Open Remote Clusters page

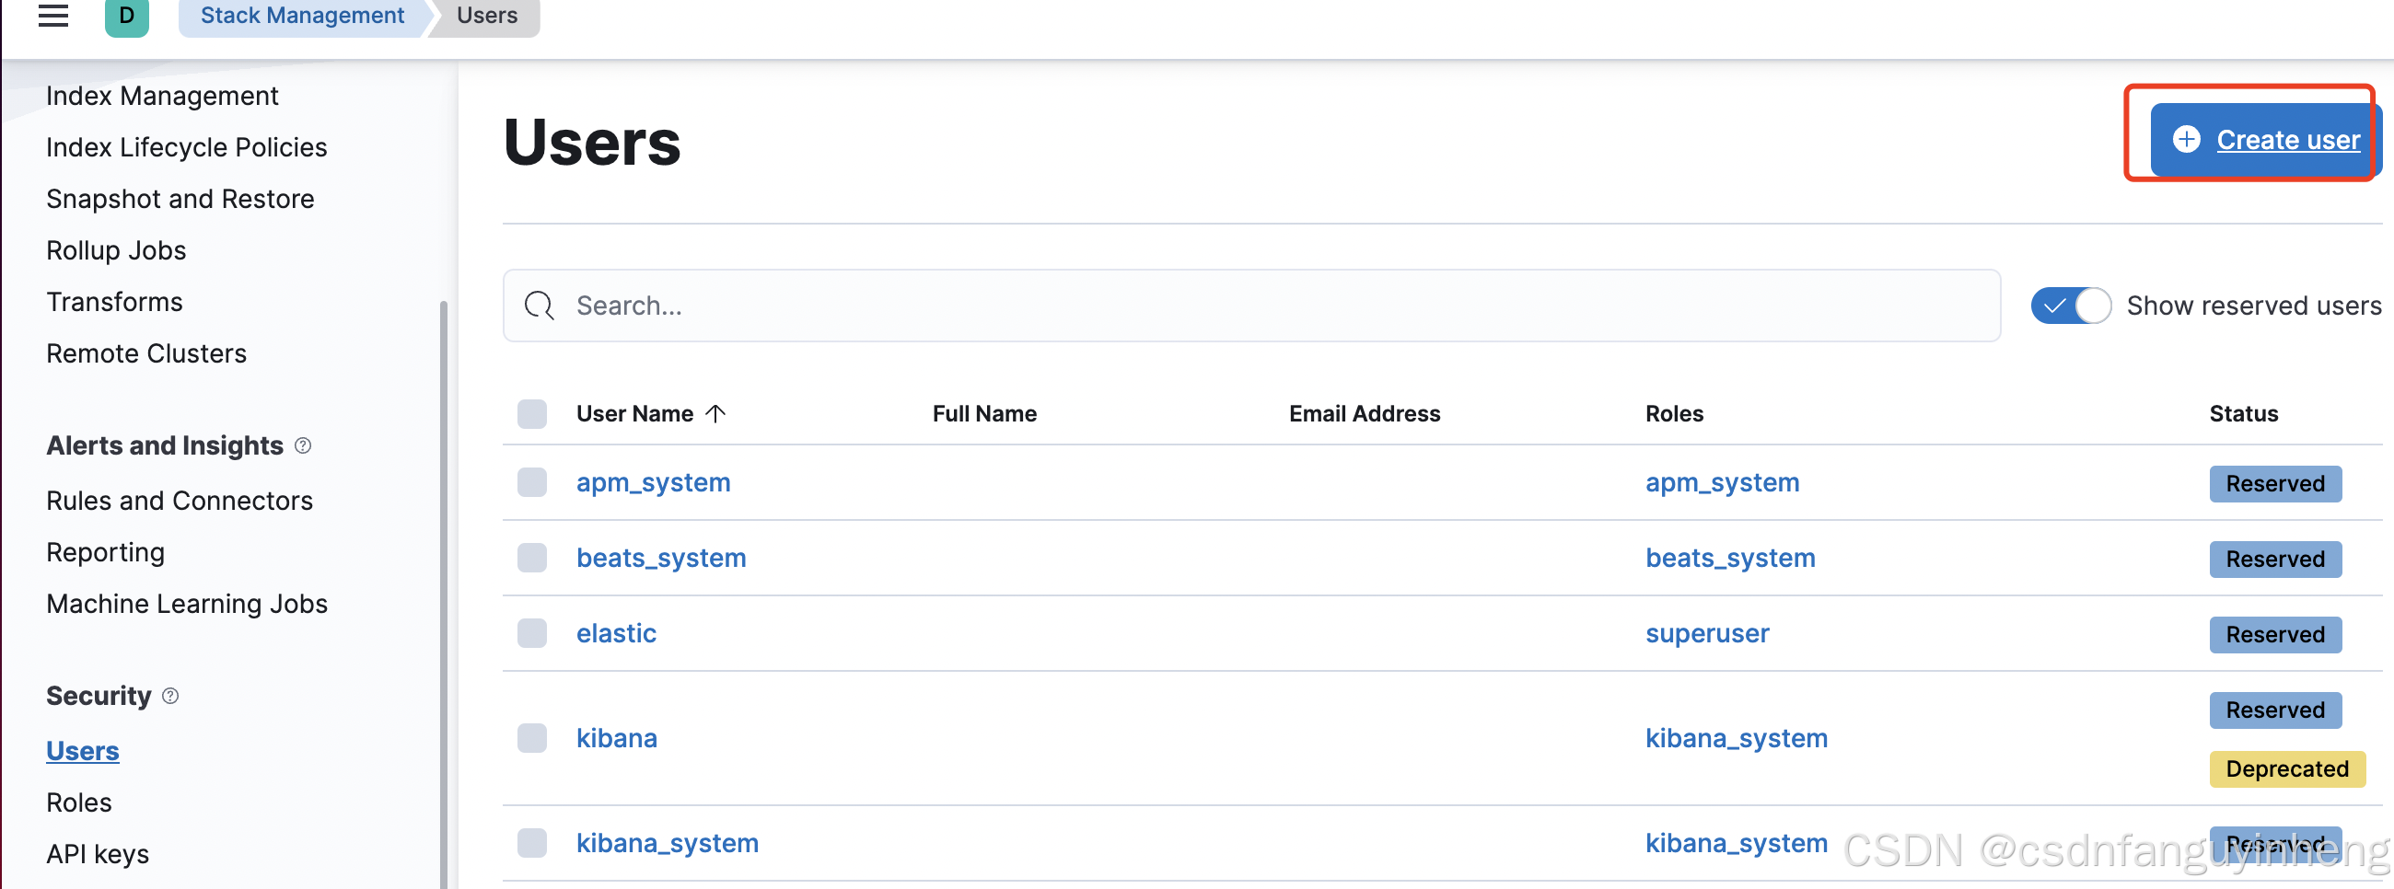tap(145, 353)
